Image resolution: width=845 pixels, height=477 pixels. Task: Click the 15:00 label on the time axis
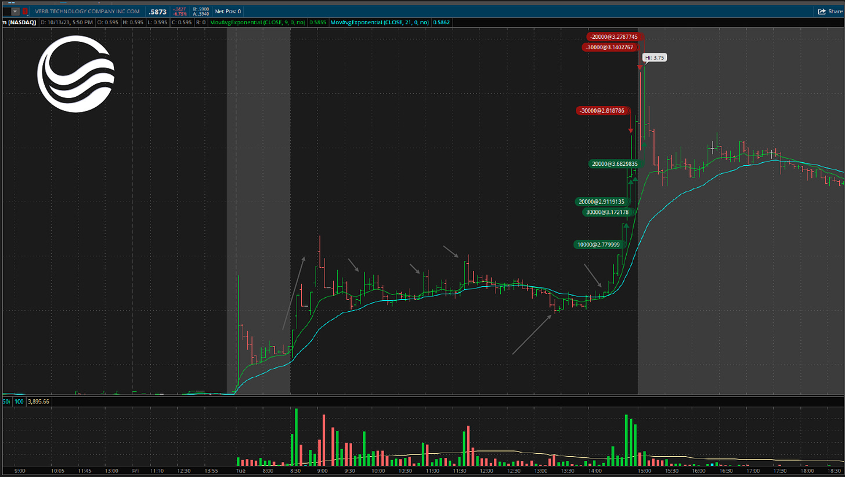click(645, 472)
